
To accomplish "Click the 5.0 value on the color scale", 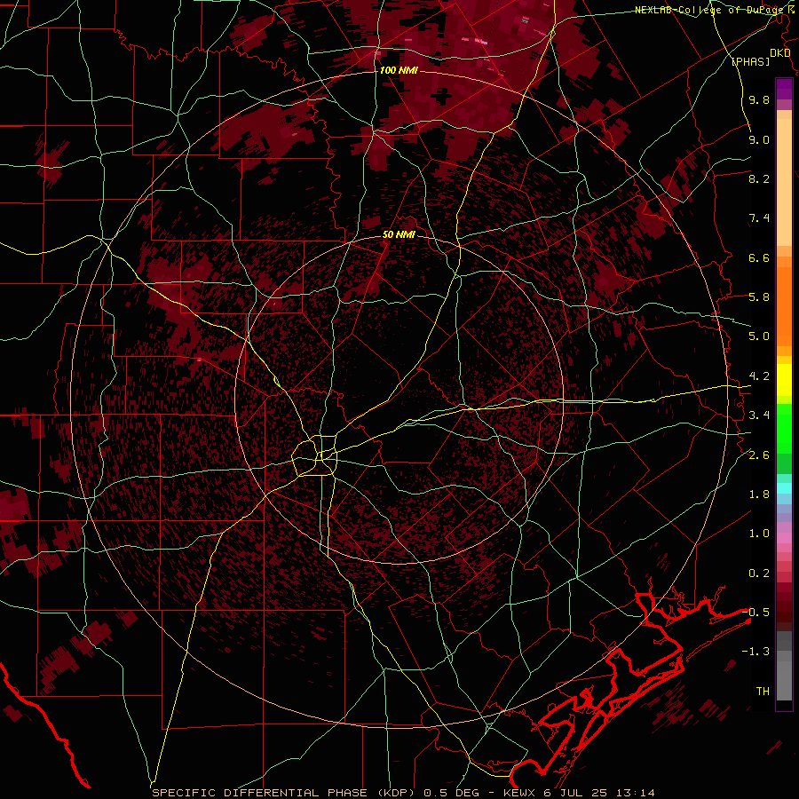I will pyautogui.click(x=759, y=336).
